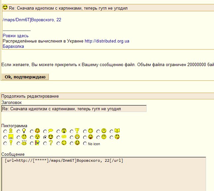This screenshot has height=191, width=214.
Task: Click the sunglasses smiley pictogram icon
Action: [x=51, y=137]
